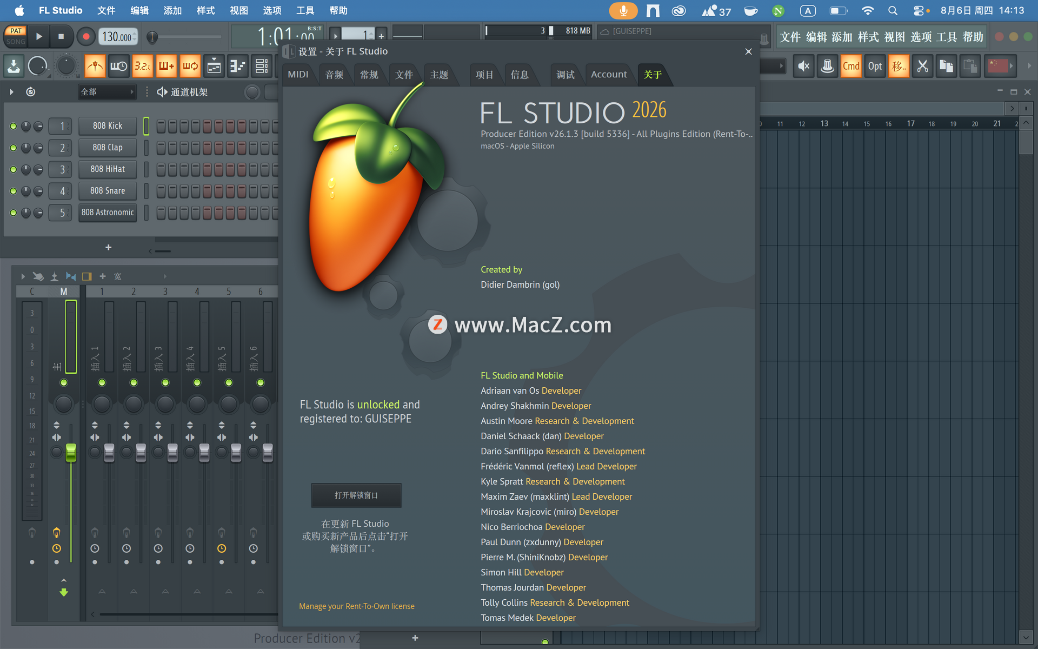Click the Manage your Rent-To-Own license link
This screenshot has height=649, width=1038.
[357, 606]
